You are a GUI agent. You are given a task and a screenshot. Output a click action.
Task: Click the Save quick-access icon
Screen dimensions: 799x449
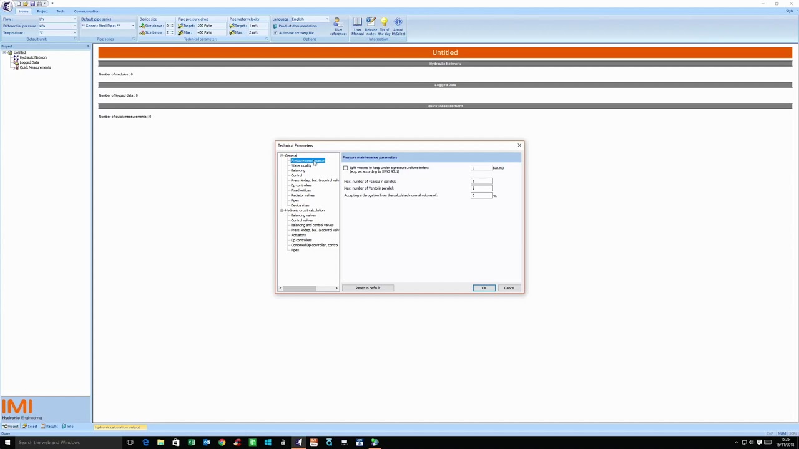(32, 3)
